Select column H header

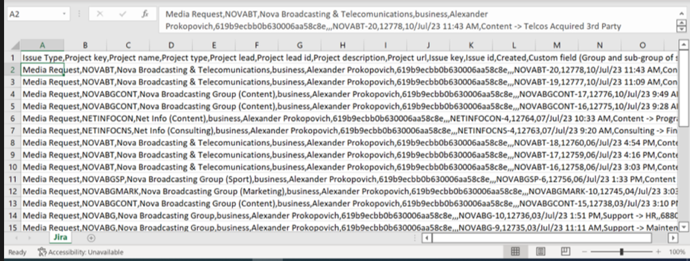click(342, 46)
